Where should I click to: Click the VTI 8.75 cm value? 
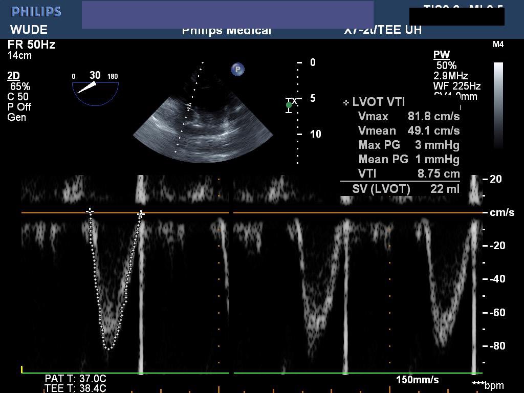tap(439, 174)
